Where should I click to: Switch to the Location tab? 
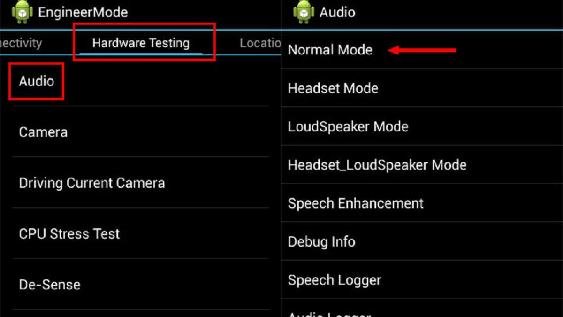[x=260, y=43]
